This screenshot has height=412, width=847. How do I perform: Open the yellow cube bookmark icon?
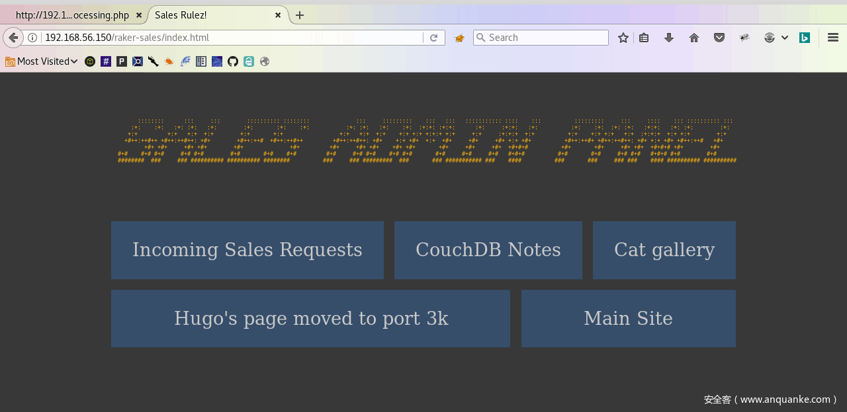pyautogui.click(x=90, y=61)
